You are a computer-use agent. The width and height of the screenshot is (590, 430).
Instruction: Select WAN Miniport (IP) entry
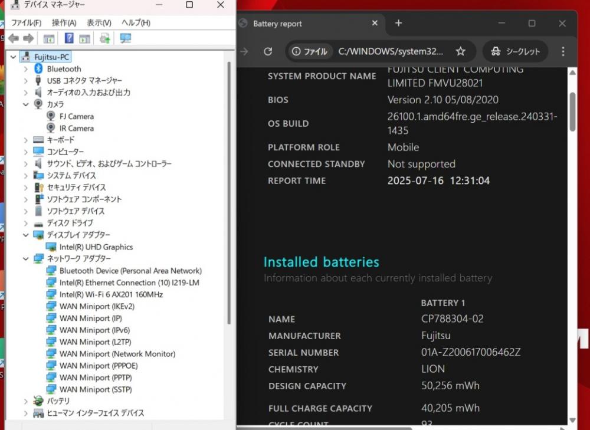91,319
